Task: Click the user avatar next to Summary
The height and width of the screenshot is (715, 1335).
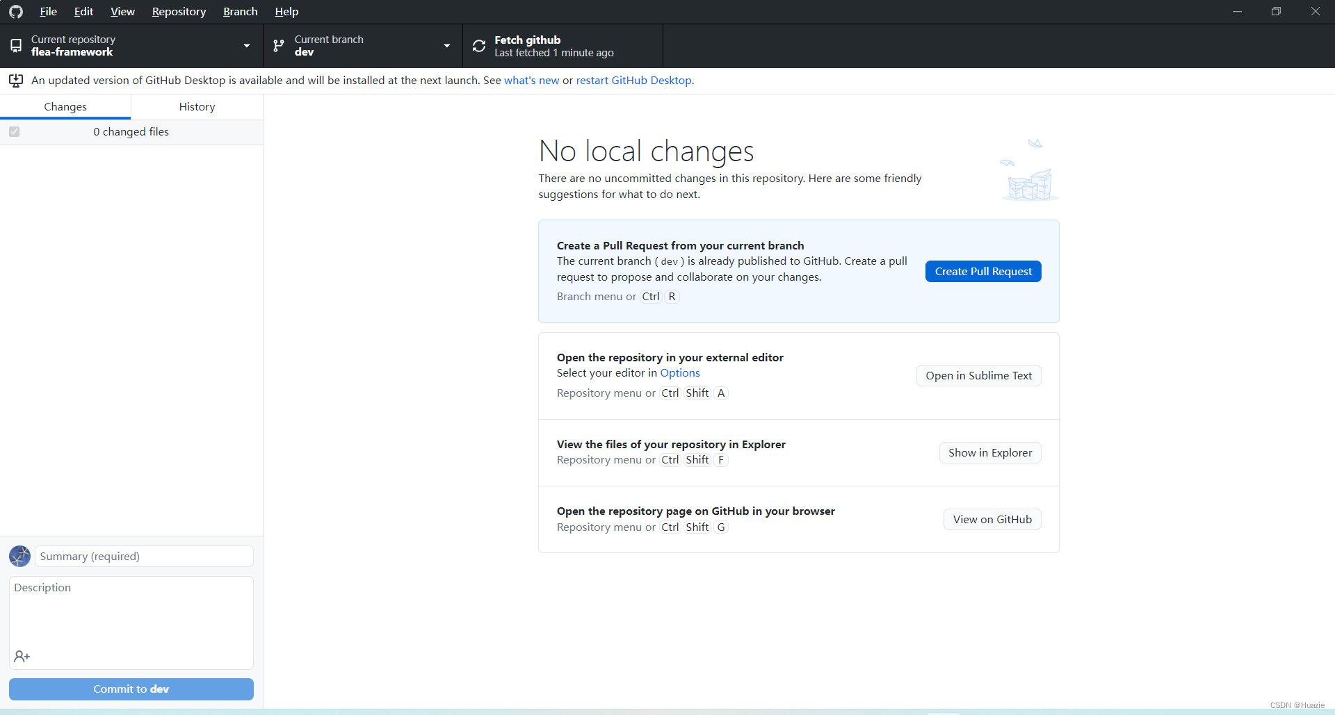Action: (19, 556)
